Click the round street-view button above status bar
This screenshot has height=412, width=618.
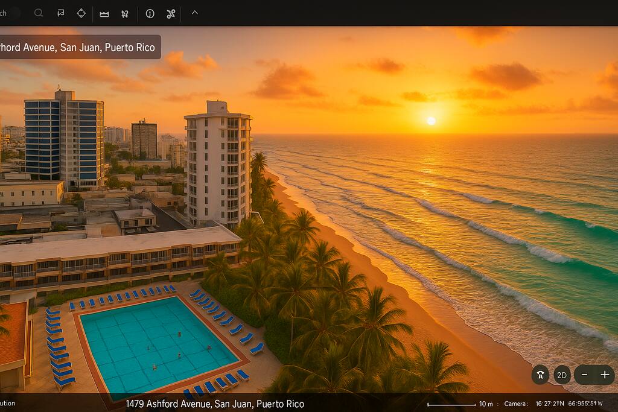tap(540, 375)
